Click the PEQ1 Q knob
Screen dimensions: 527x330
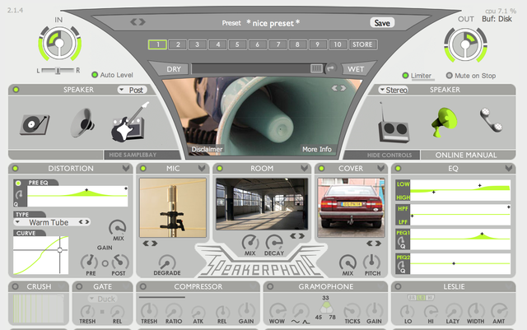tap(401, 241)
